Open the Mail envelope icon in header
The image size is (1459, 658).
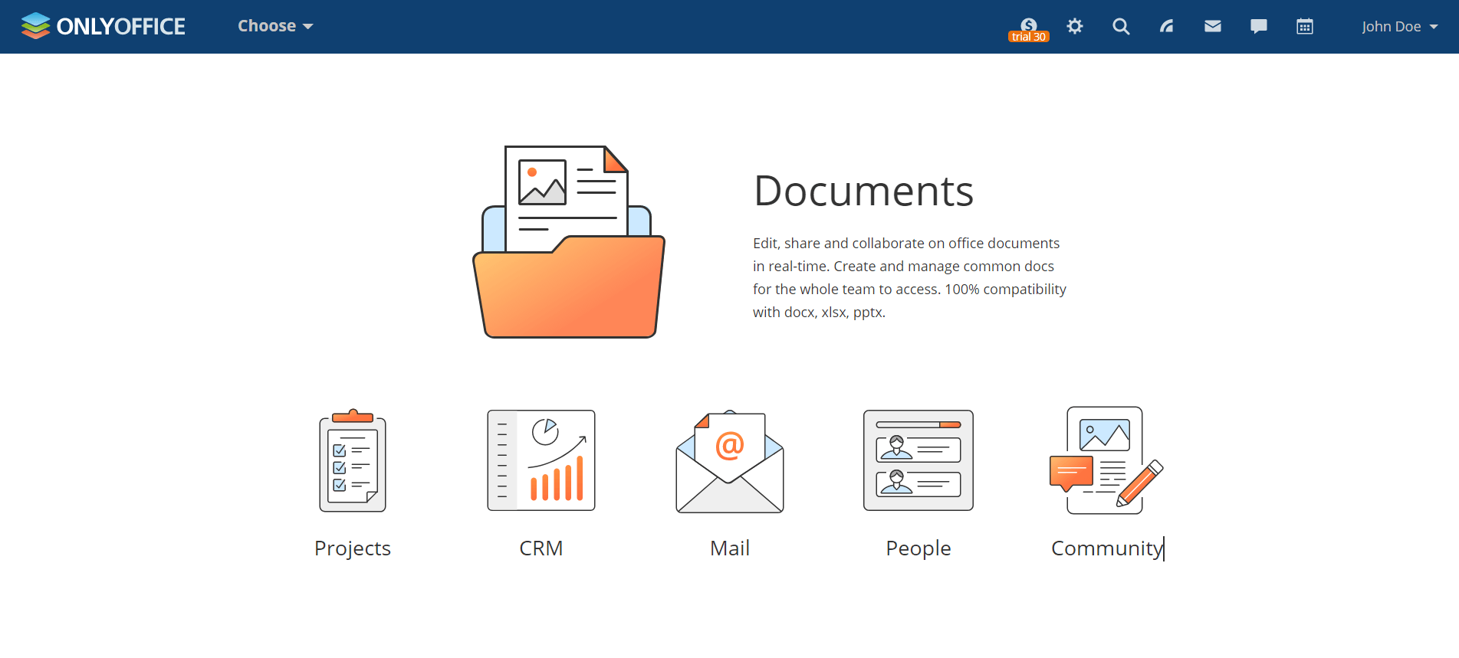pos(1213,26)
